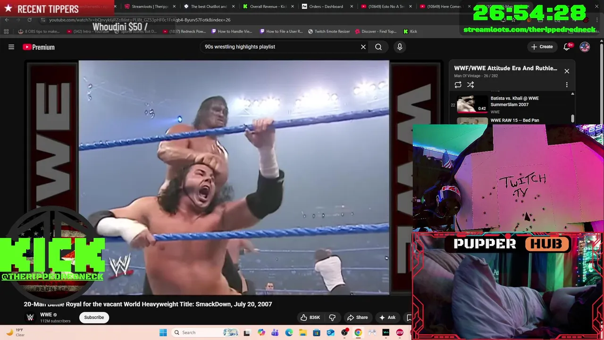604x340 pixels.
Task: Toggle loop playlist in the playlist panel
Action: [458, 85]
